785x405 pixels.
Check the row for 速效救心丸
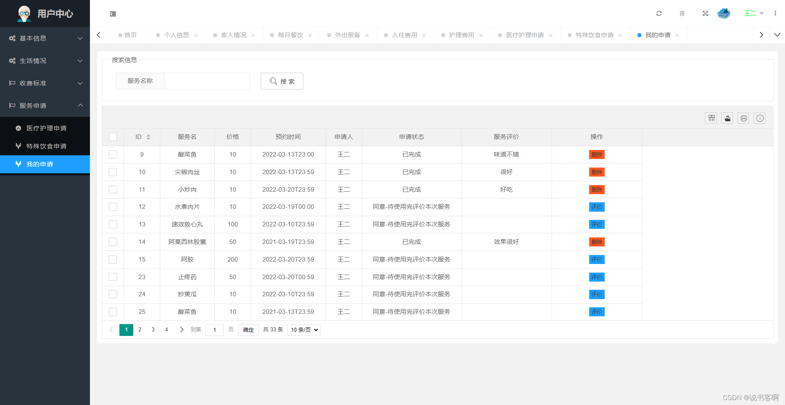point(113,224)
